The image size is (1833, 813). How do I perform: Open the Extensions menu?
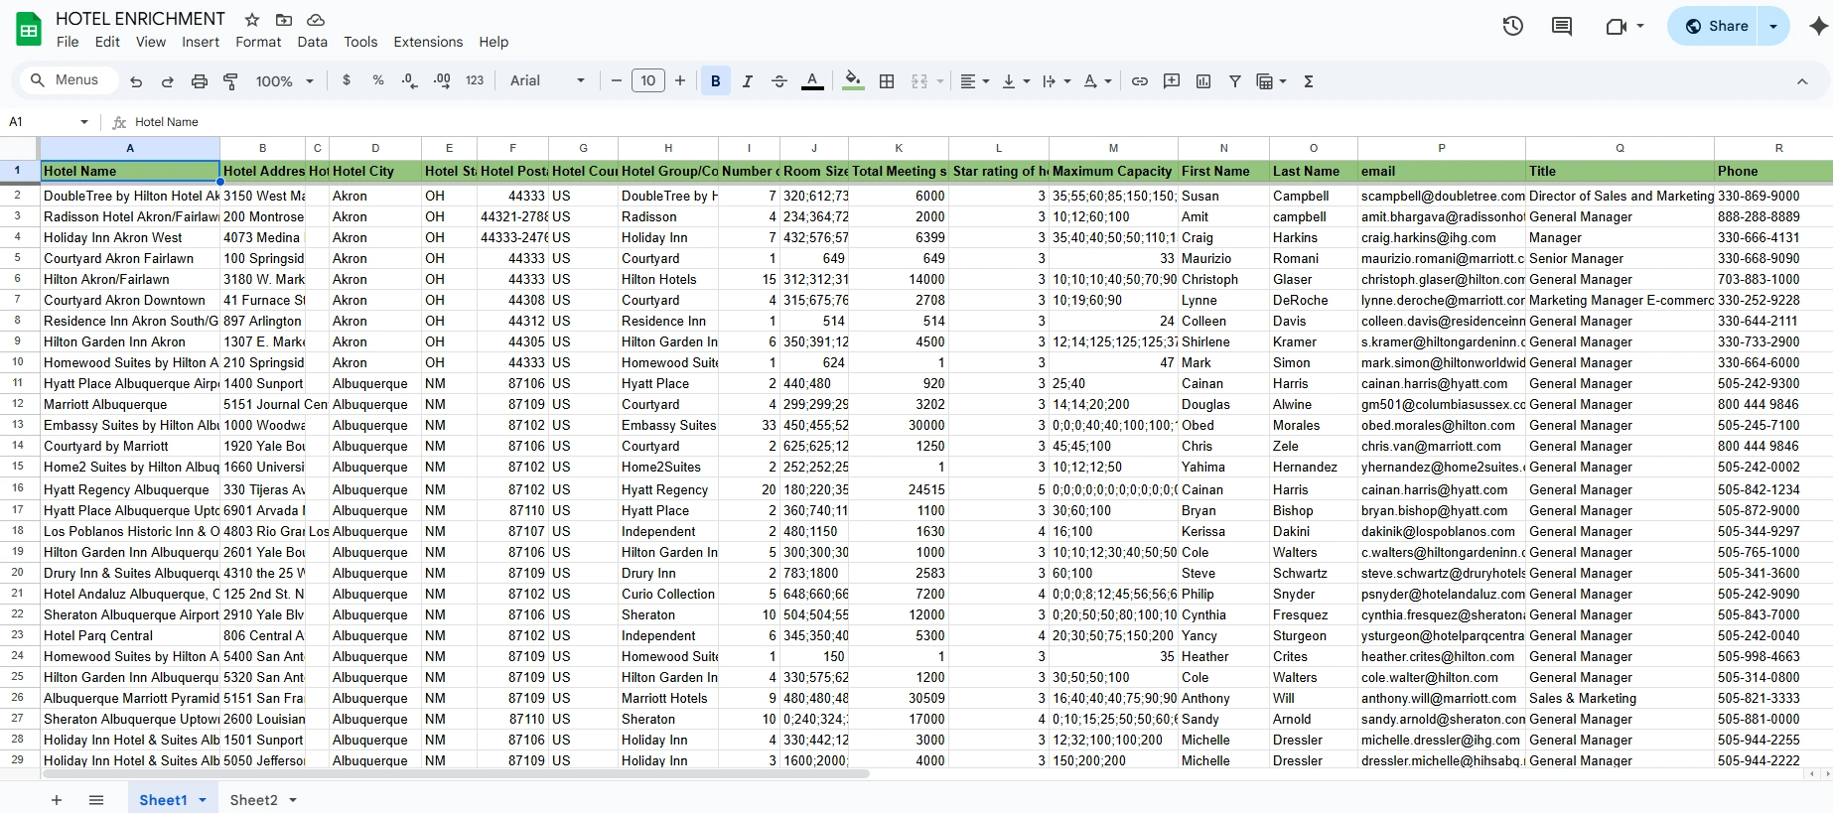click(428, 42)
